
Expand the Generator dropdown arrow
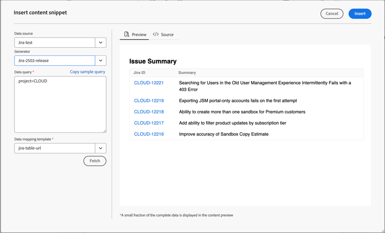click(101, 61)
